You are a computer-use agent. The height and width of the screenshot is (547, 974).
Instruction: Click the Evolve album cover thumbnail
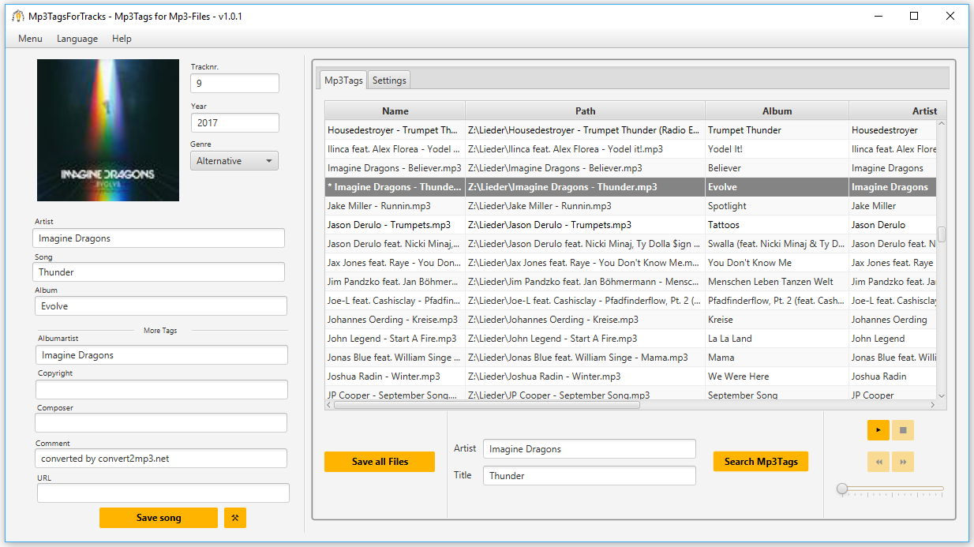(108, 130)
